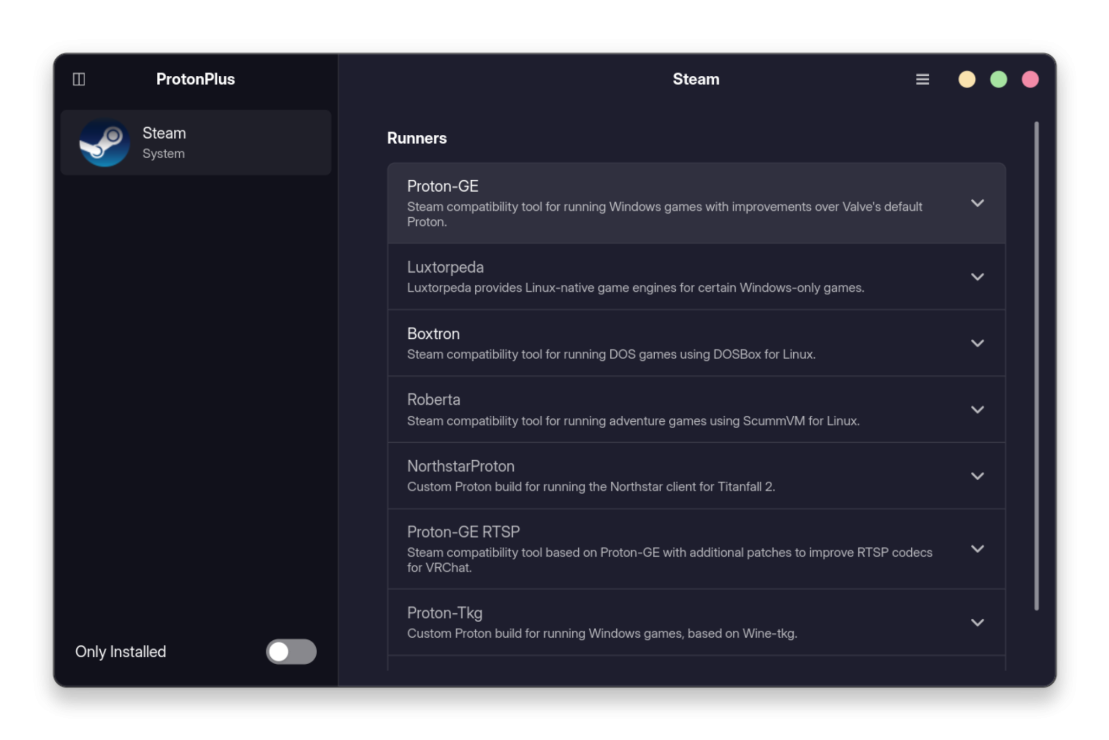Click the green window control circle

point(998,79)
